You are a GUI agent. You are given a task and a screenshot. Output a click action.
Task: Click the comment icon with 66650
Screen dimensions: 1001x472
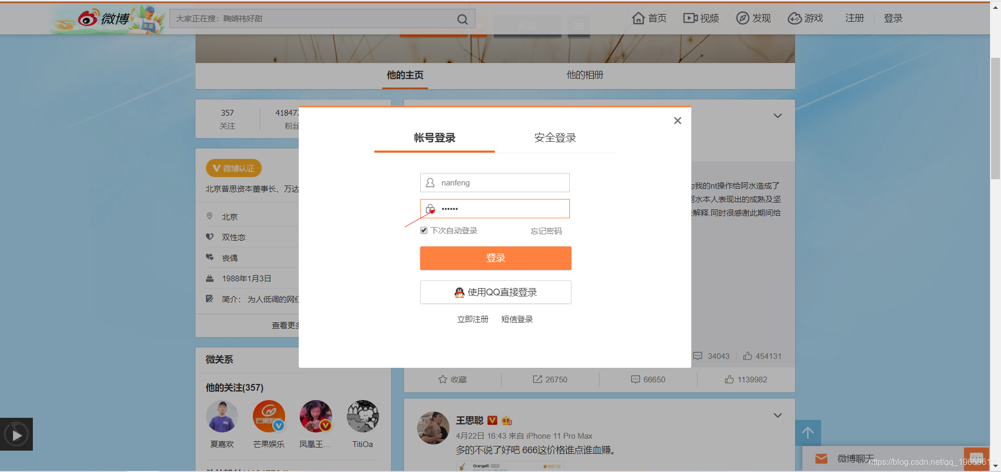[x=636, y=379]
